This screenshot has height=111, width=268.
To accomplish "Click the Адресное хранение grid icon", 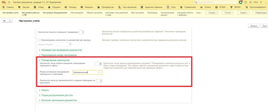I will point(142,7).
